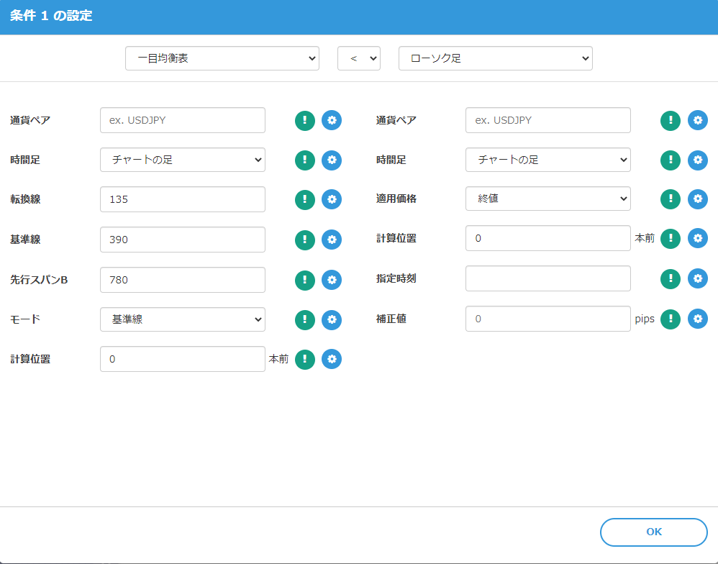Click the right 計算位置 input field
The height and width of the screenshot is (564, 718).
(548, 238)
